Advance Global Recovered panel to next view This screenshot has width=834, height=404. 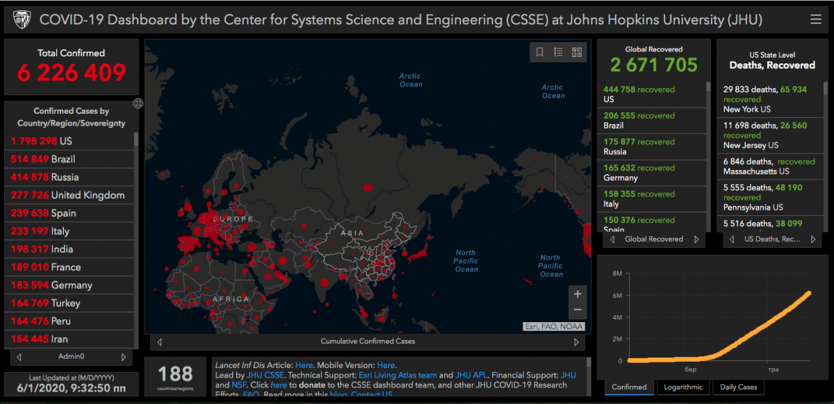click(696, 239)
